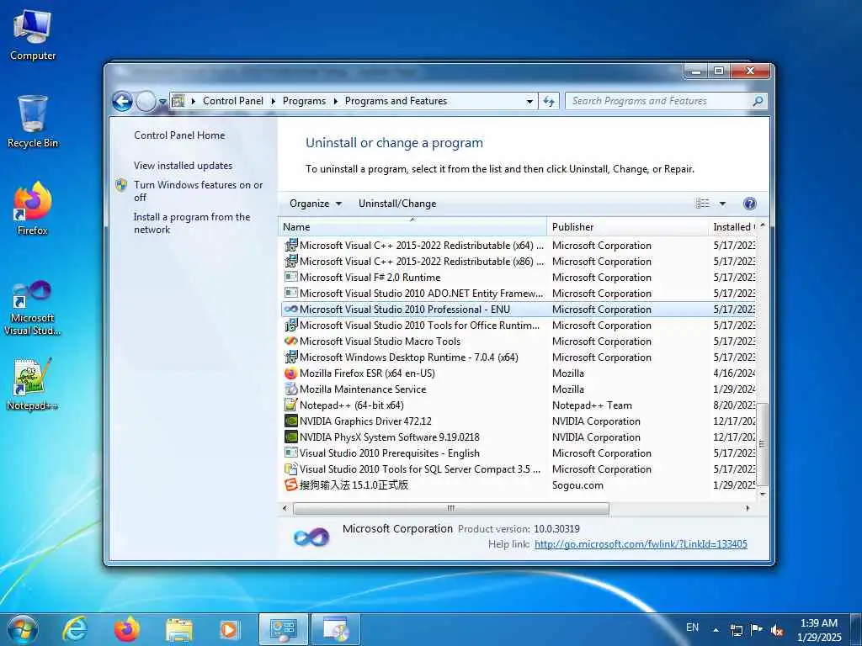Click the Notepad++ Team publisher cell
862x646 pixels.
pyautogui.click(x=592, y=405)
